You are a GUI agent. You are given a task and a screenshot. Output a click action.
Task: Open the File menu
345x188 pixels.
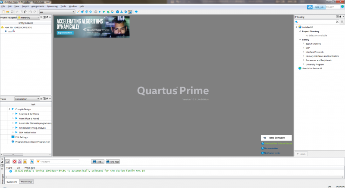pos(3,6)
